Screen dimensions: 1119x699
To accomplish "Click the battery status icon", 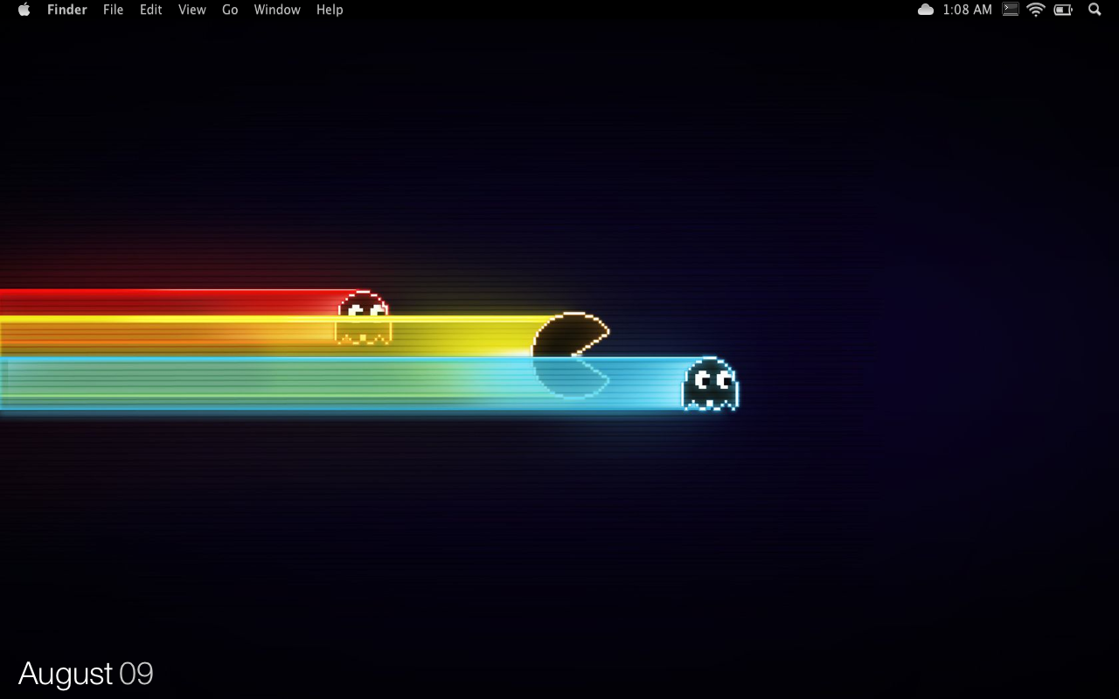I will (x=1064, y=10).
